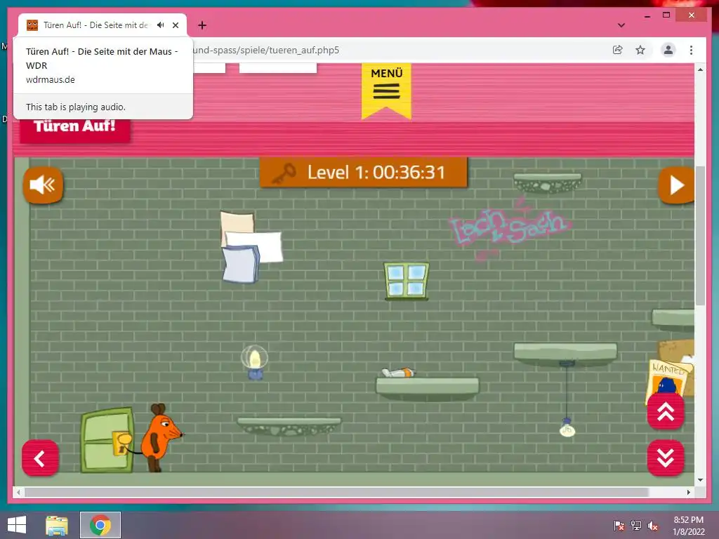
Task: Mute game sound with speaker button
Action: pyautogui.click(x=43, y=185)
